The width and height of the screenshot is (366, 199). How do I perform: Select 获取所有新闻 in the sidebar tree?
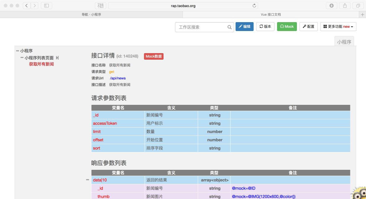point(41,64)
